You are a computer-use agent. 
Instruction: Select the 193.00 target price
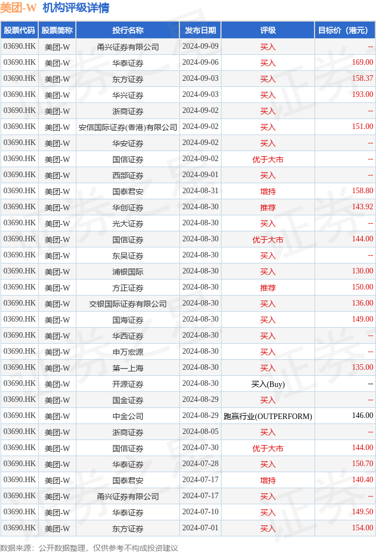point(362,95)
